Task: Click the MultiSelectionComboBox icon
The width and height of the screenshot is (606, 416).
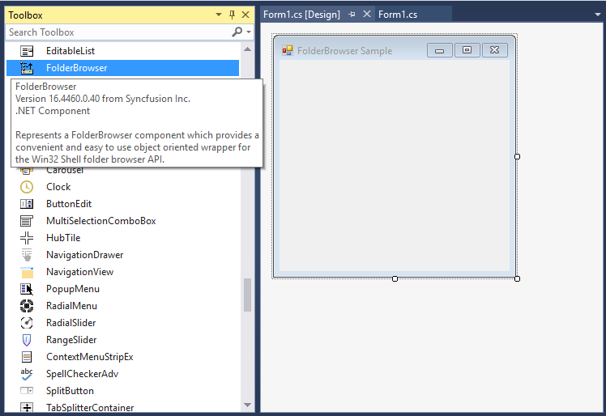Action: 27,221
